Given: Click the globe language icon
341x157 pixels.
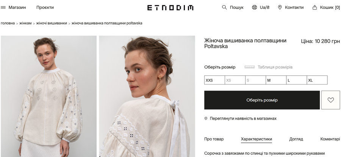Looking at the screenshot, I should pyautogui.click(x=254, y=8).
